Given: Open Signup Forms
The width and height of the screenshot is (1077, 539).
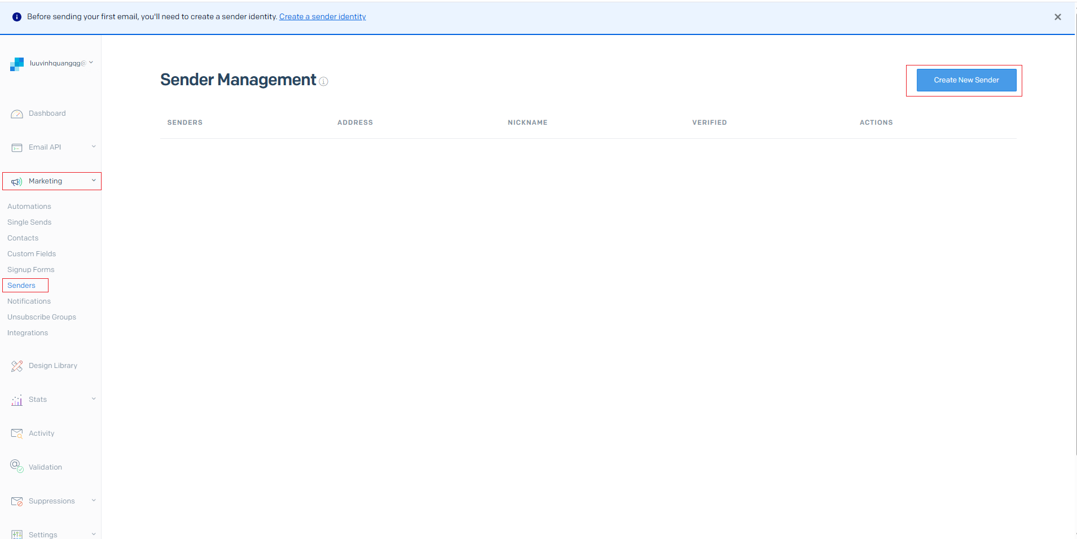Looking at the screenshot, I should 31,270.
